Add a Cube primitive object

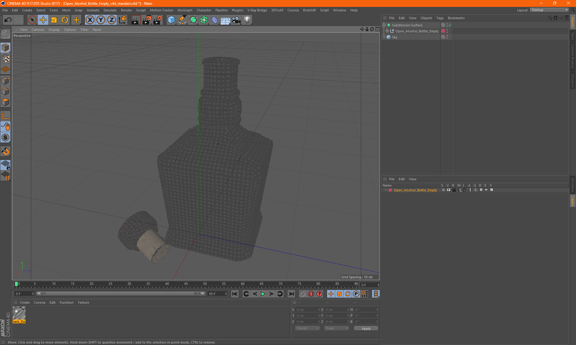[171, 20]
